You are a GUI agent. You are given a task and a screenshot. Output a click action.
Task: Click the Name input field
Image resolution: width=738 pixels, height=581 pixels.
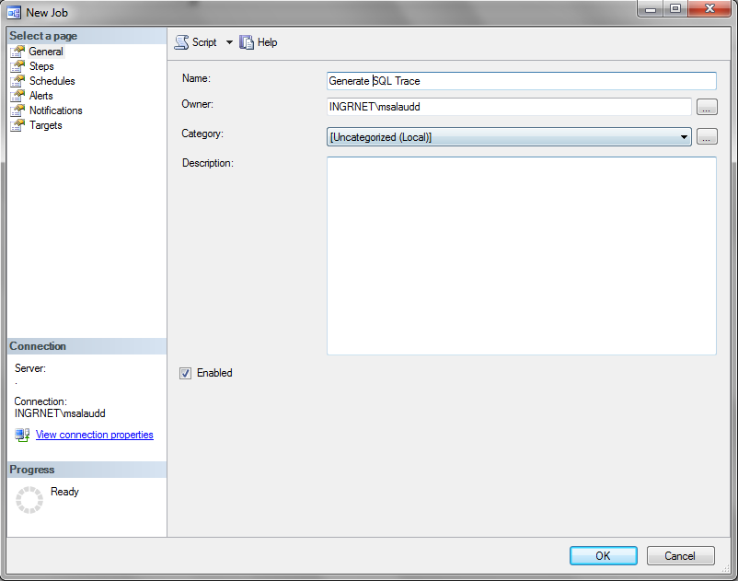pos(521,80)
